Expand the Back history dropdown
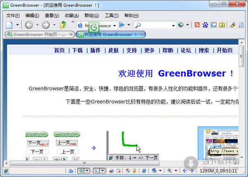Viewport: 248px width, 177px height. [x=37, y=25]
